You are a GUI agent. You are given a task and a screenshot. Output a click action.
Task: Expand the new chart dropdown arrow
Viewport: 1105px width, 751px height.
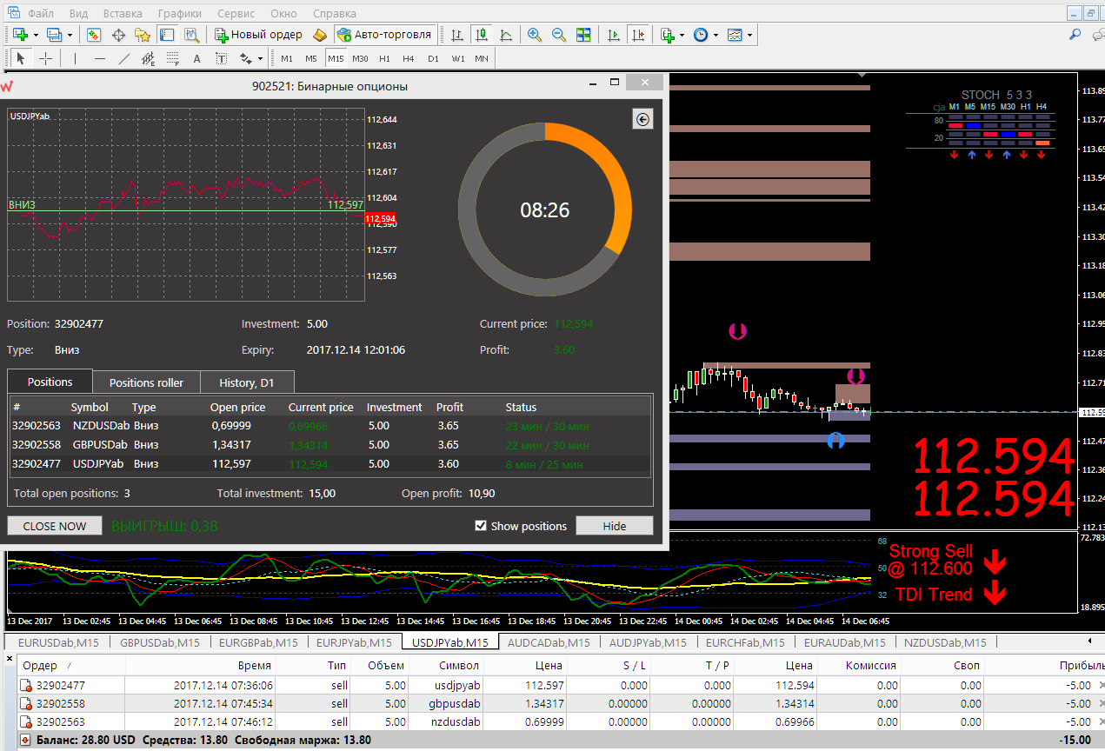[36, 35]
